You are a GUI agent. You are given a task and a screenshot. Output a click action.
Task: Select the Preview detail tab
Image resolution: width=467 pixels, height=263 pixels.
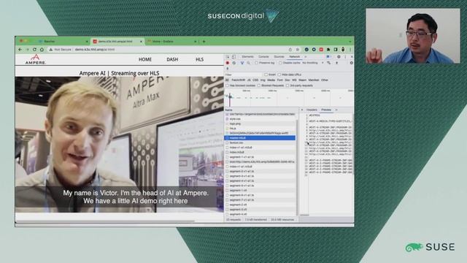click(326, 110)
